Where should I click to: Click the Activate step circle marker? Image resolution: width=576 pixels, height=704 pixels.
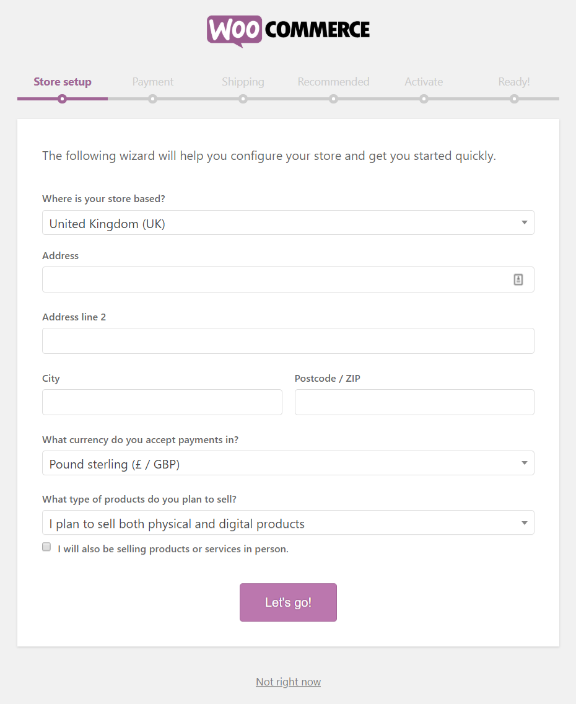(x=424, y=99)
